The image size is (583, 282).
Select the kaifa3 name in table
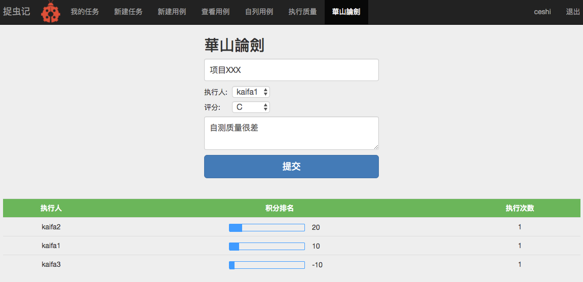pos(51,264)
